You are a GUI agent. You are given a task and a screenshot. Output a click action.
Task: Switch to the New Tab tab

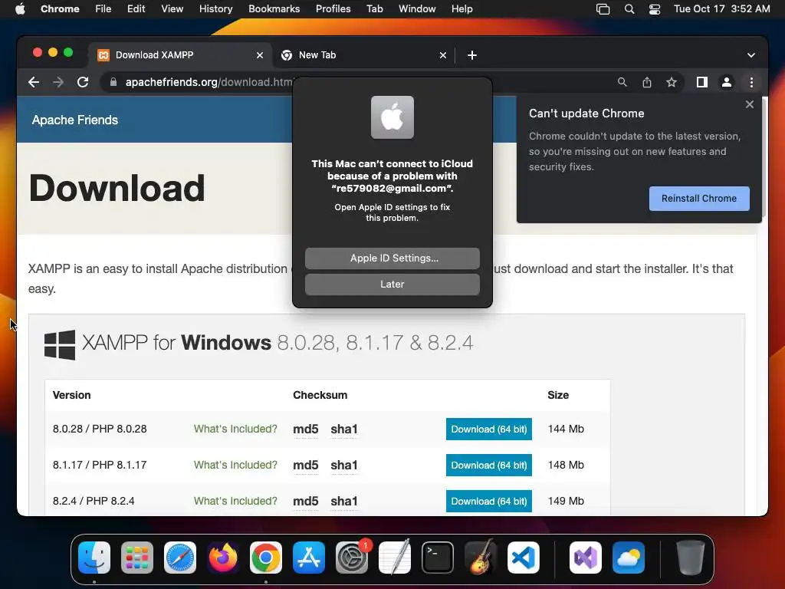point(364,55)
